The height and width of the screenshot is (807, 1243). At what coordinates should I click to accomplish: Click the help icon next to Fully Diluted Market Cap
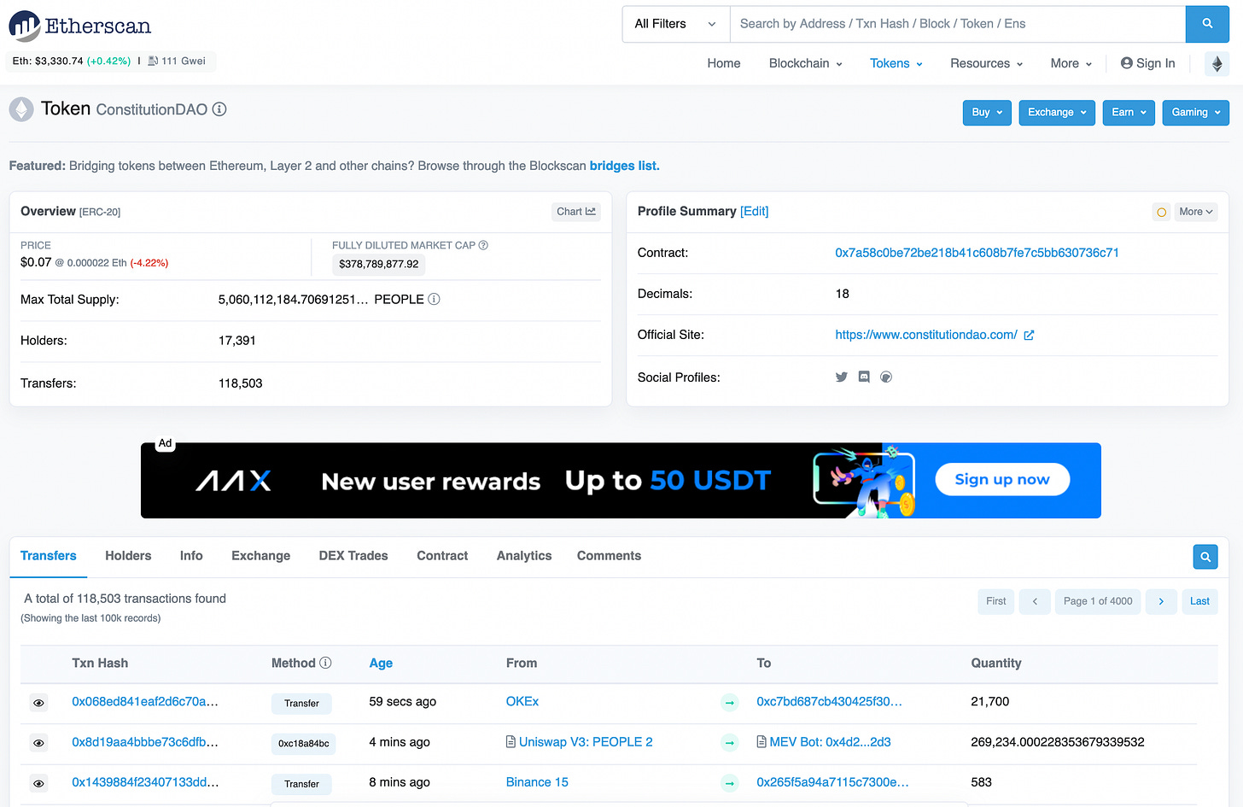click(x=483, y=245)
